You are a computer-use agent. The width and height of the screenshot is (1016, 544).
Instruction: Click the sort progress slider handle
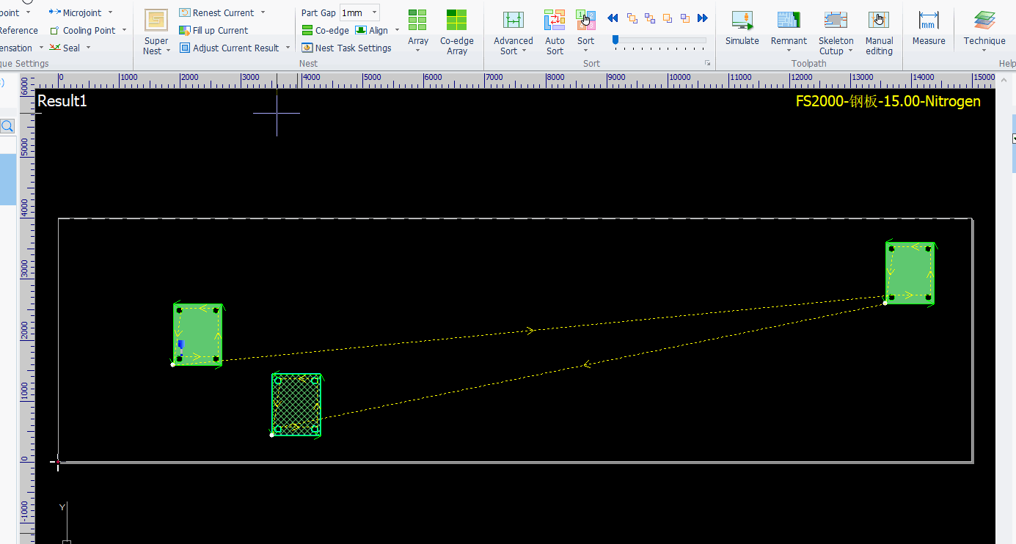[615, 40]
